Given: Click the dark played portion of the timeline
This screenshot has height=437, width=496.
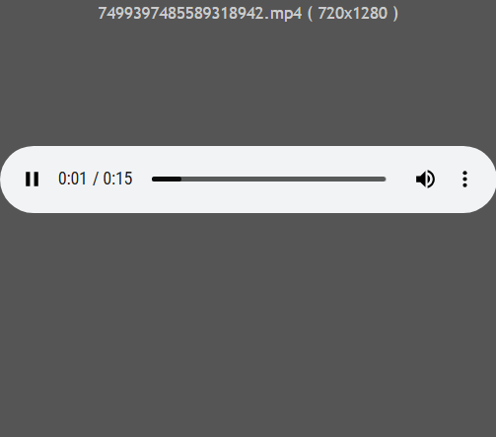Looking at the screenshot, I should (x=167, y=180).
